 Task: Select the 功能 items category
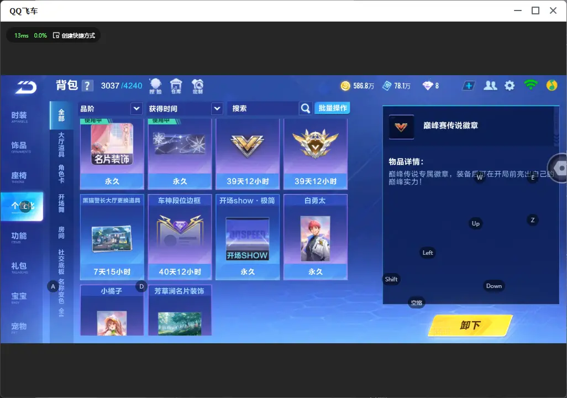coord(19,237)
